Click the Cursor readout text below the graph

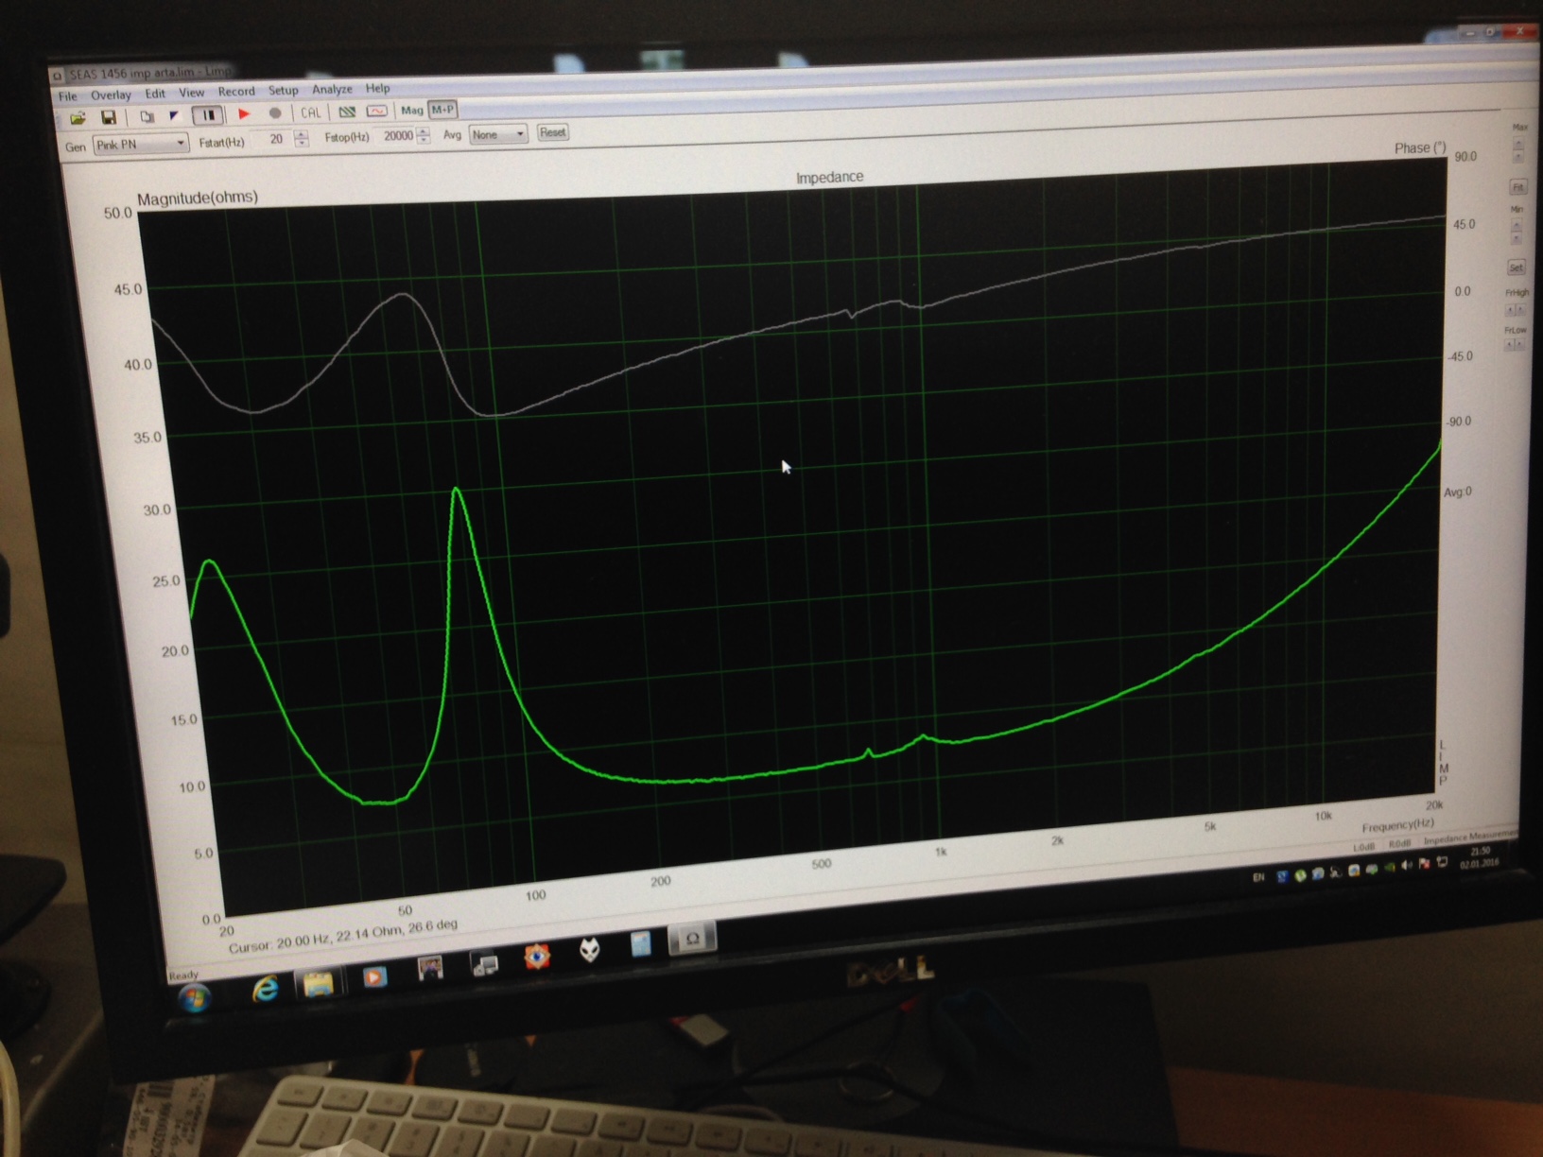pos(343,936)
